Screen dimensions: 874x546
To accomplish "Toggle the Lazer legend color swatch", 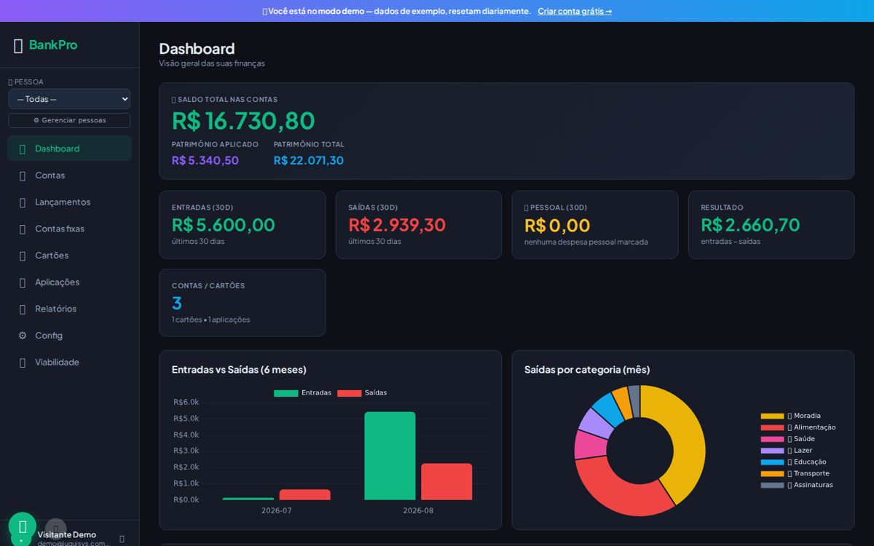I will [x=773, y=451].
